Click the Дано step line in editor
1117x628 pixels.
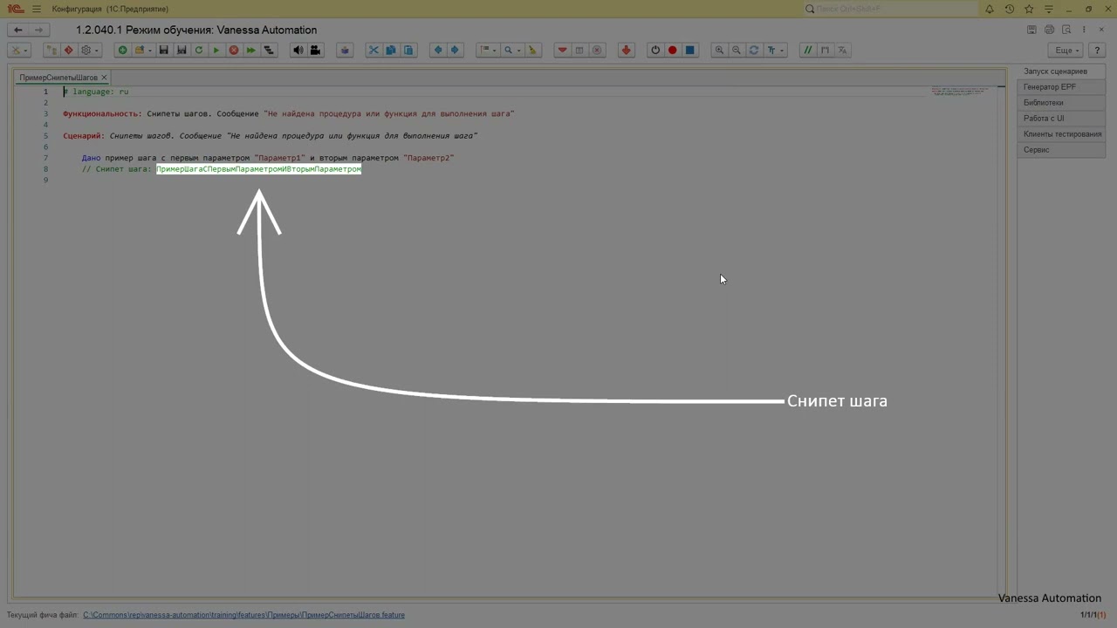268,158
